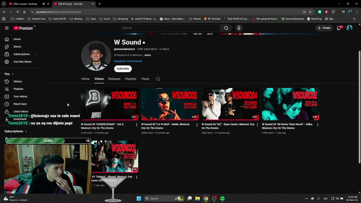361x203 pixels.
Task: Open the channel Playlists tab
Action: [x=131, y=79]
